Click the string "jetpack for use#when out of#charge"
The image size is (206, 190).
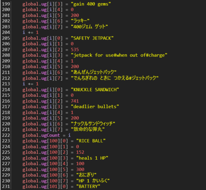[119, 55]
